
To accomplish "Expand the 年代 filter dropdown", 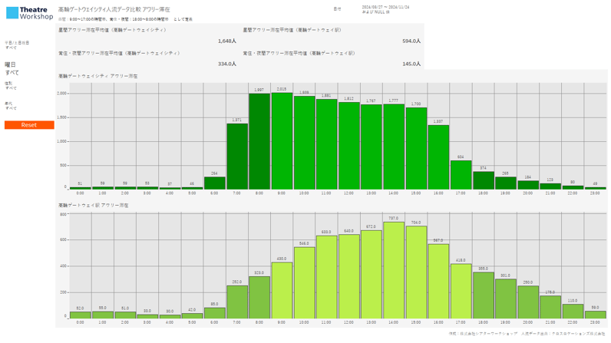I will [x=11, y=108].
